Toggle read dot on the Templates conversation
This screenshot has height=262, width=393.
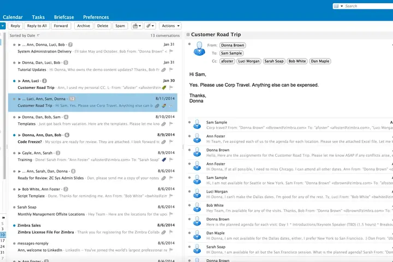click(14, 117)
